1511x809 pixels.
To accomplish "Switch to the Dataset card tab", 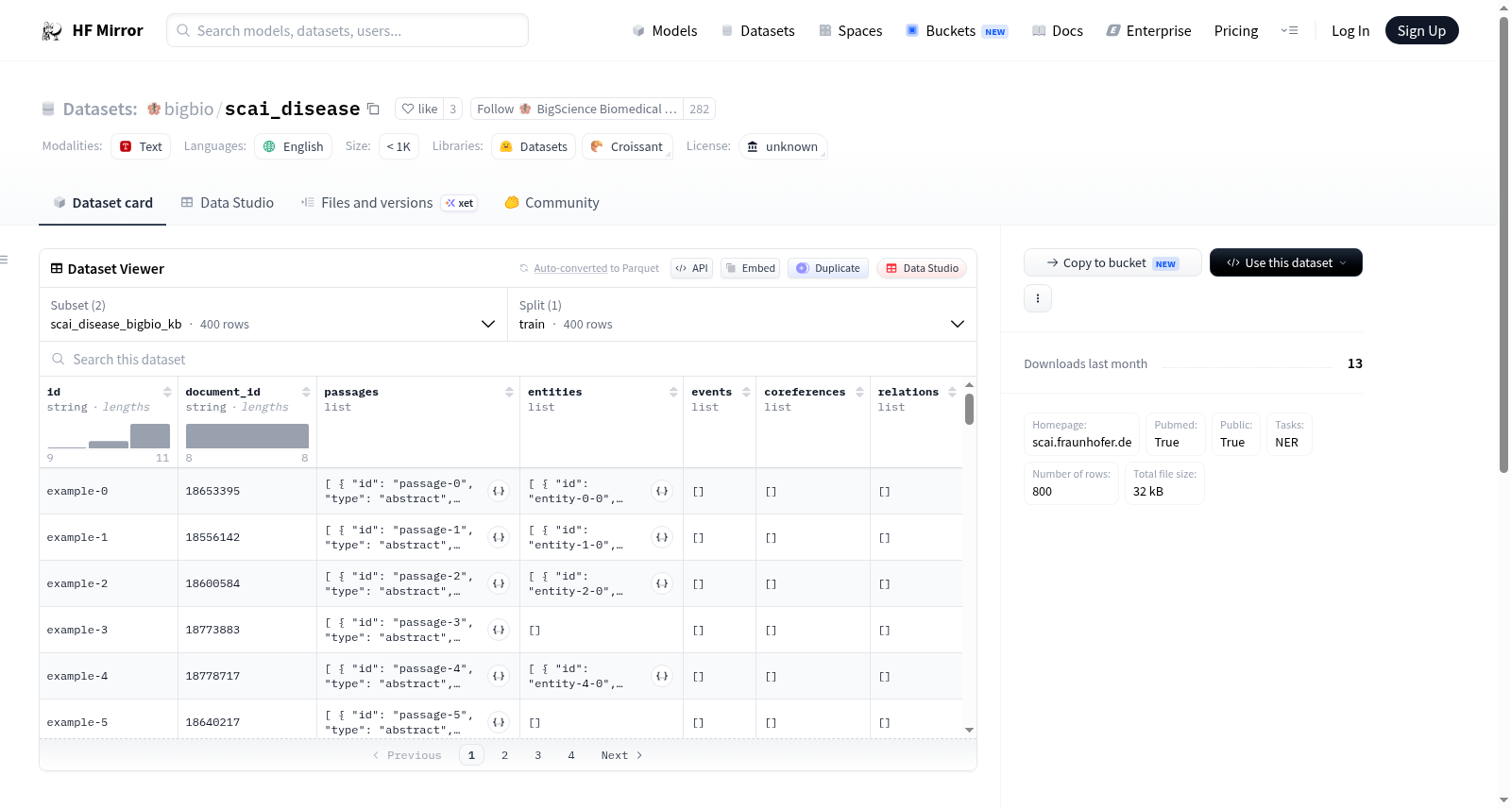I will tap(102, 203).
